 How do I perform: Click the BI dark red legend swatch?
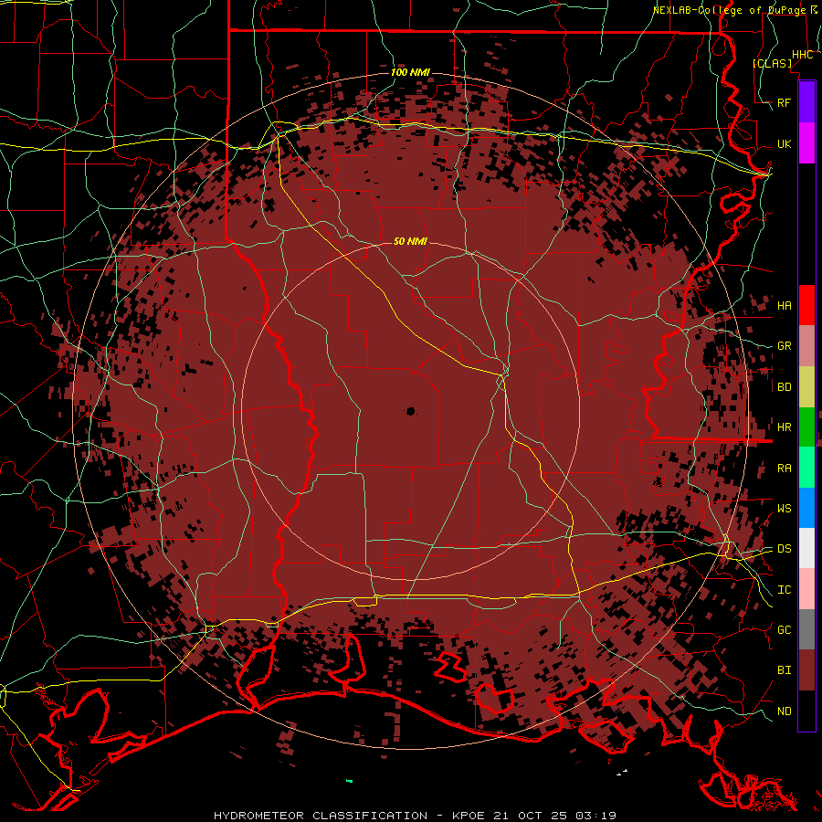tap(806, 670)
